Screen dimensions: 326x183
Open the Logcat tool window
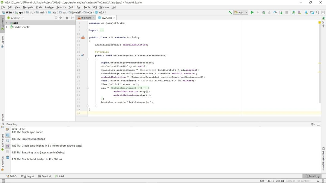[x=27, y=176]
